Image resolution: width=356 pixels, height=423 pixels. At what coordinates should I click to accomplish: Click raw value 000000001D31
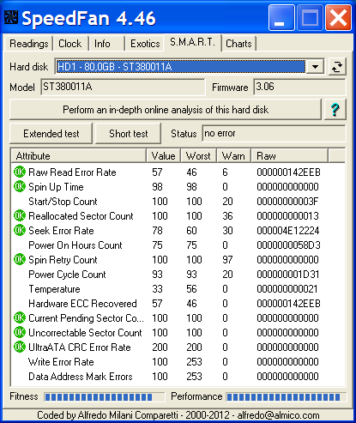click(288, 275)
